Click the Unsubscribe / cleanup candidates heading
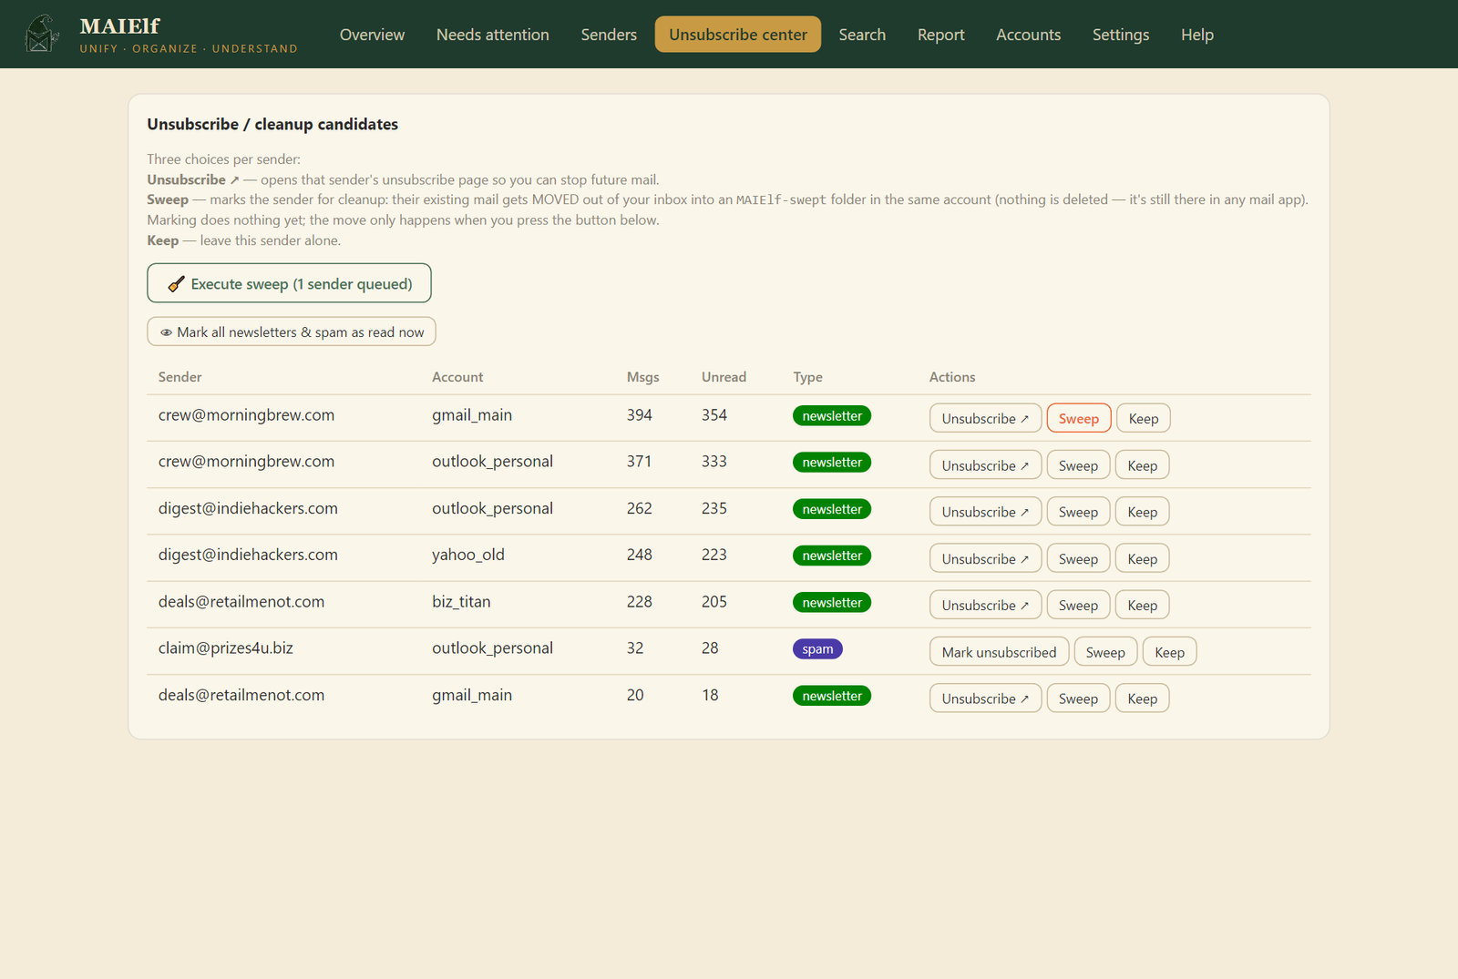1458x979 pixels. coord(272,124)
